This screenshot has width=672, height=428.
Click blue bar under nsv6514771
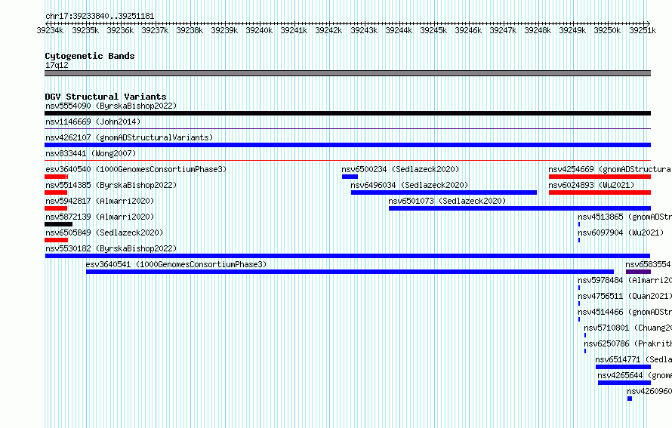pyautogui.click(x=623, y=367)
